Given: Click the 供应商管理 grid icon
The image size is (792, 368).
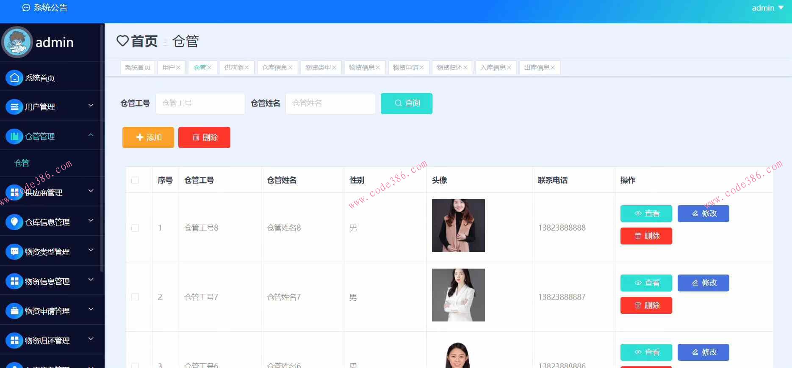Looking at the screenshot, I should click(14, 192).
